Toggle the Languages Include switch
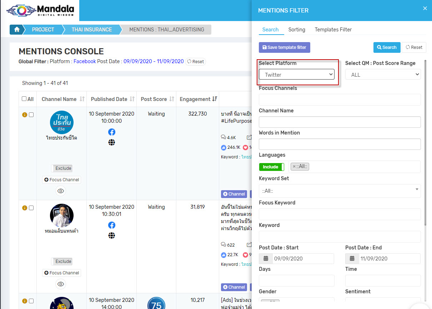The width and height of the screenshot is (432, 309). coord(271,167)
